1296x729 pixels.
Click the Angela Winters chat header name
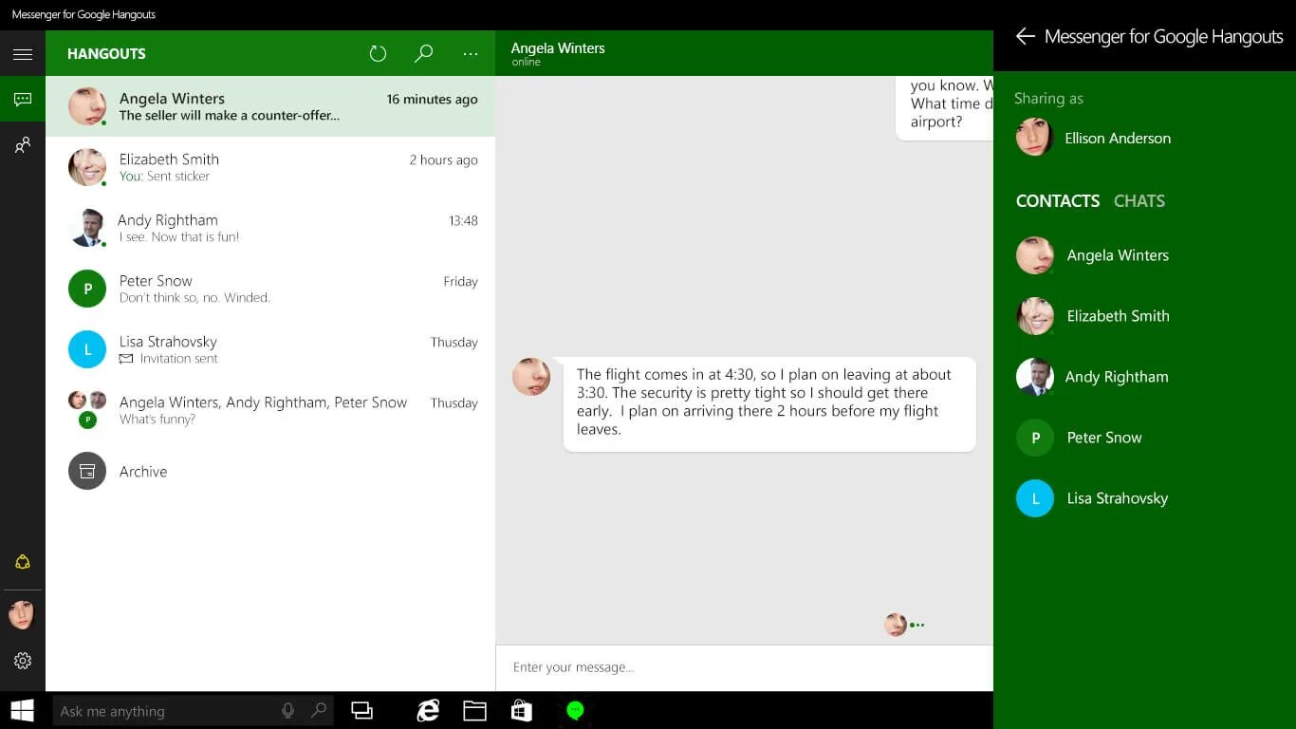[x=558, y=48]
